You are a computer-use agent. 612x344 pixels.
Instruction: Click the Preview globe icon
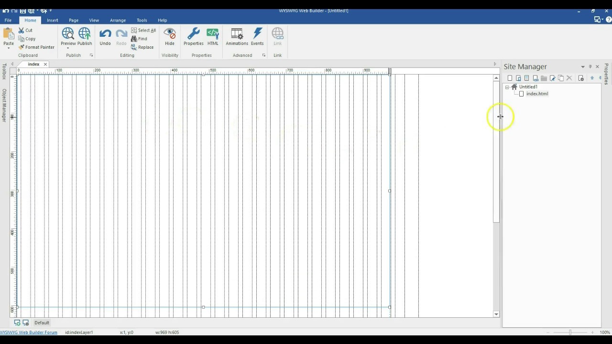coord(68,33)
